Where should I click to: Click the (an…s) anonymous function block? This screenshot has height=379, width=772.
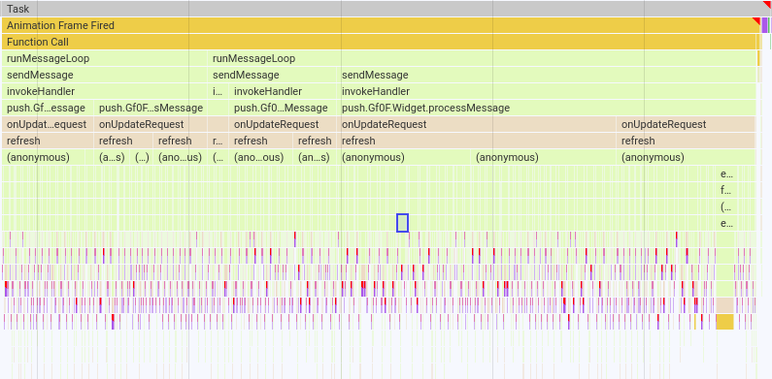coord(315,157)
